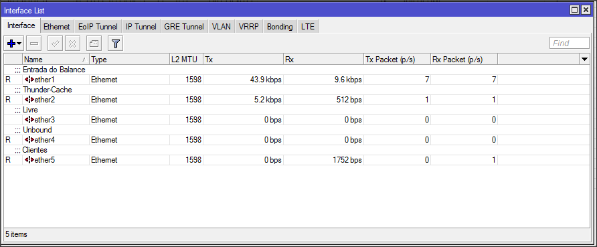Click the 9.6 kbps Rx value
The image size is (597, 247).
click(349, 80)
